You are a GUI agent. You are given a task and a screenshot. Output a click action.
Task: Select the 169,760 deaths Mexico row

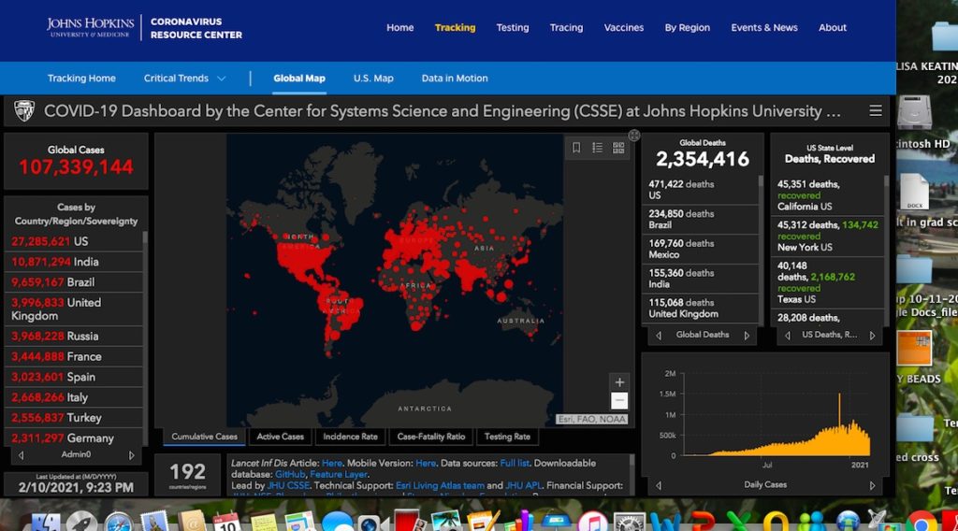click(x=703, y=249)
